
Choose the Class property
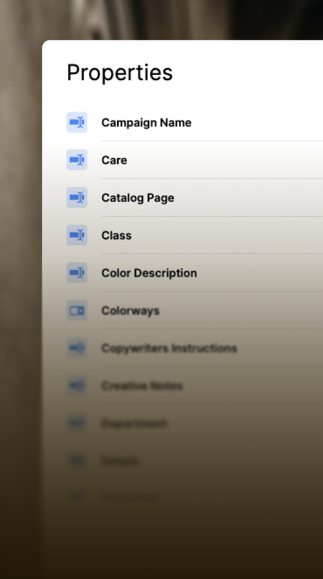116,236
